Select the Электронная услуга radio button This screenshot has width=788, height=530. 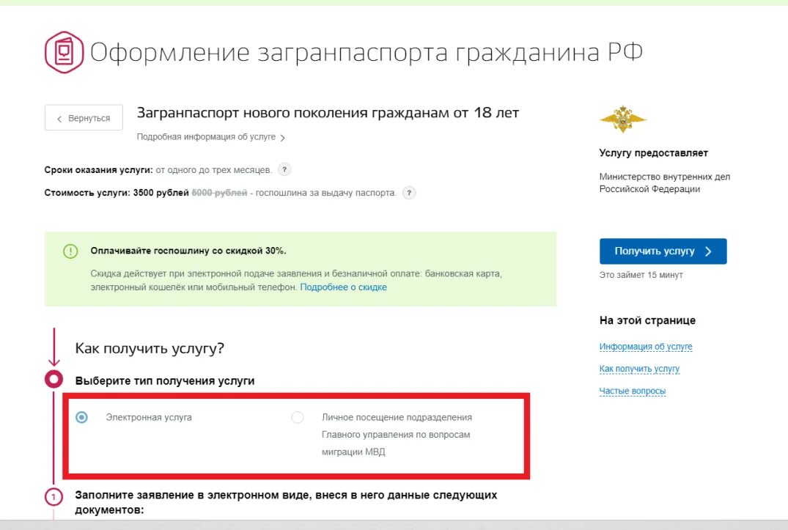pos(81,417)
